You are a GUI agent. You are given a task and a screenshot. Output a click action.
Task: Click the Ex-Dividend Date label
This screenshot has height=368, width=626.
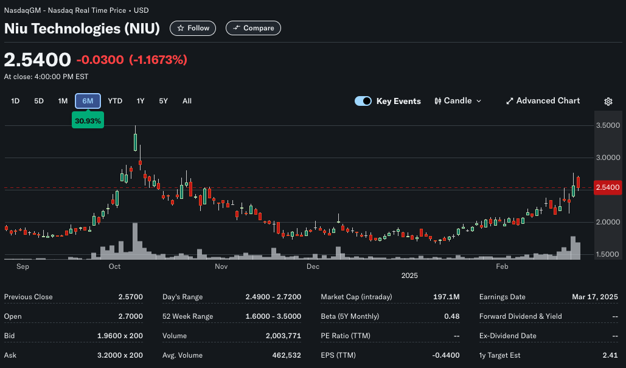[508, 336]
